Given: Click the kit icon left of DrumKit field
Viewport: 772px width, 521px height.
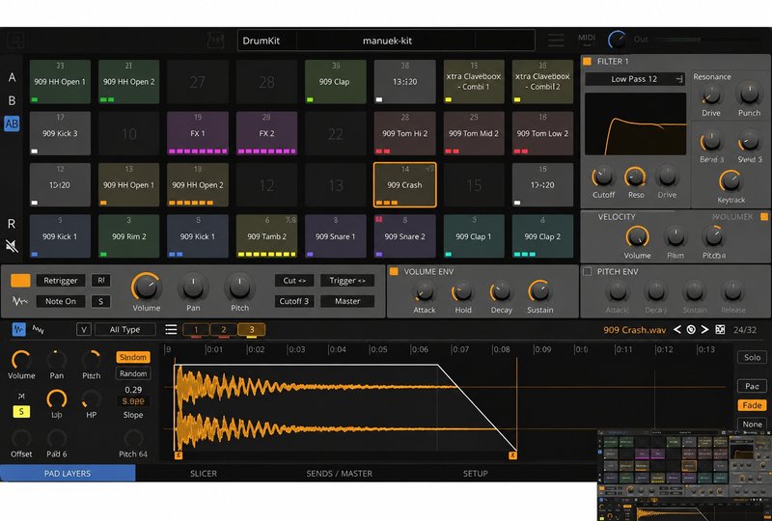Looking at the screenshot, I should 215,40.
